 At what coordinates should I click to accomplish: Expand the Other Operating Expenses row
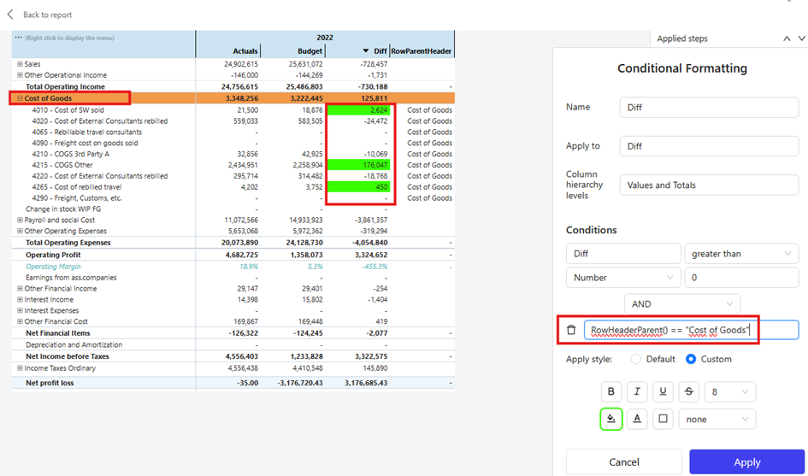21,232
